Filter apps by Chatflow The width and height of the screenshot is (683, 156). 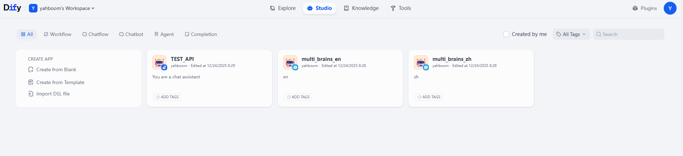coord(95,34)
